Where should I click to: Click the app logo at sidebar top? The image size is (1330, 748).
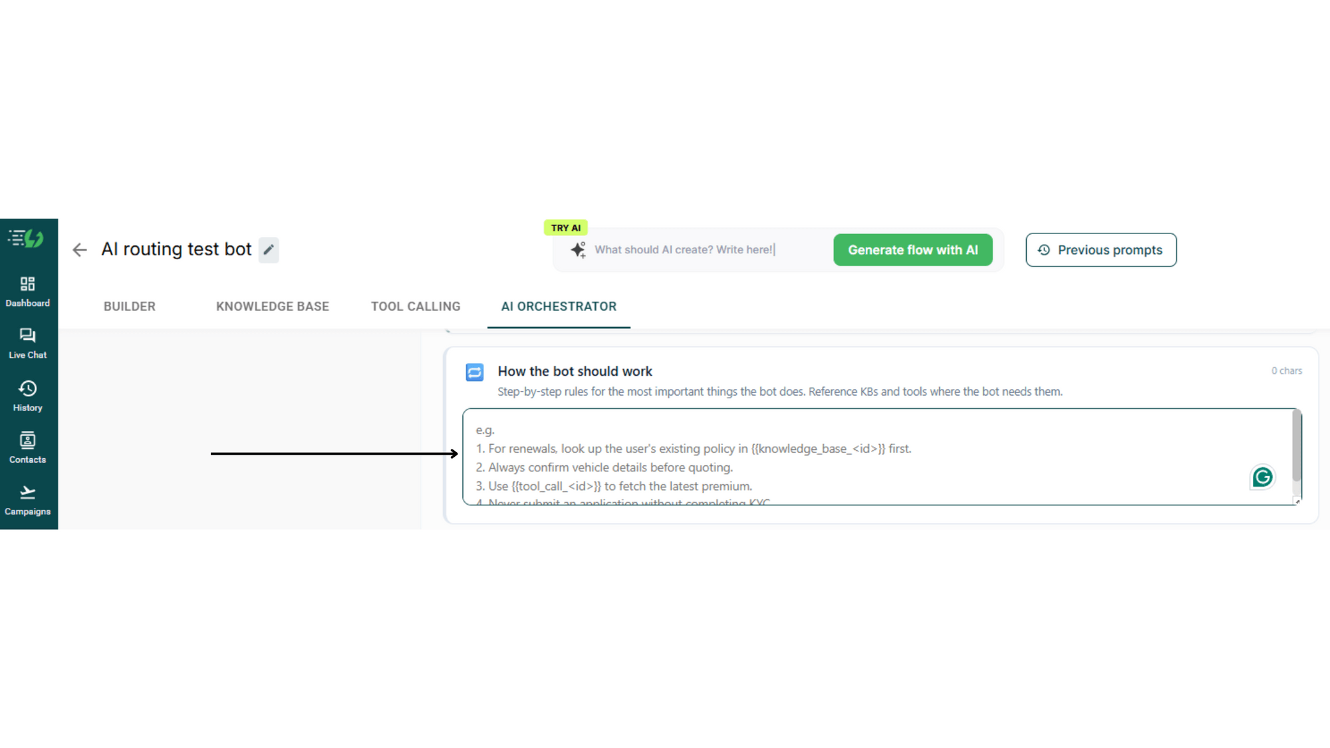27,238
